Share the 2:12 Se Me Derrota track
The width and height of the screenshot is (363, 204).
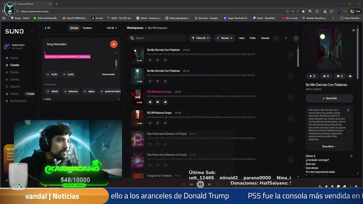click(165, 60)
